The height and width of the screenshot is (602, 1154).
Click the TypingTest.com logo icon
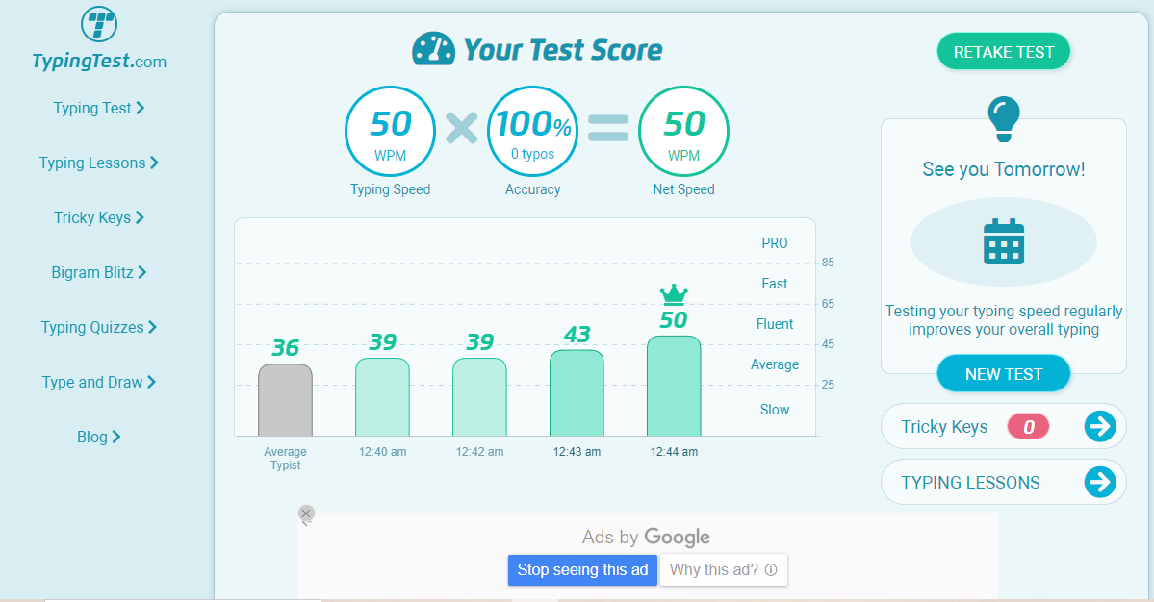tap(98, 24)
